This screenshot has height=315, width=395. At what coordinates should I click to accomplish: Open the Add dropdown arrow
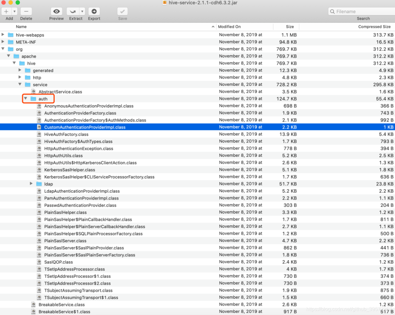pyautogui.click(x=14, y=11)
